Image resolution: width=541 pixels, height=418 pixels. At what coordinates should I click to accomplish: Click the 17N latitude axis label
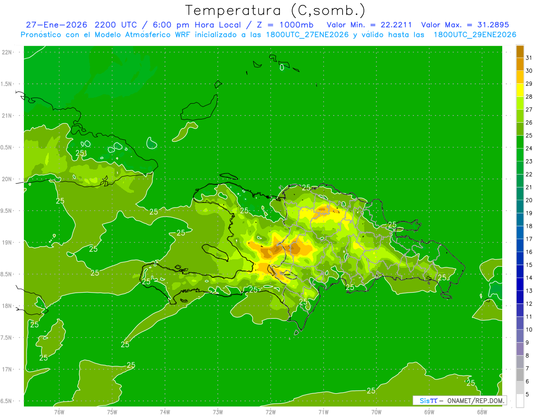[x=7, y=369]
